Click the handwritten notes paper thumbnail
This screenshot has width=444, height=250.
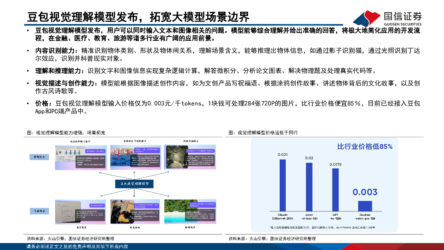coord(80,212)
